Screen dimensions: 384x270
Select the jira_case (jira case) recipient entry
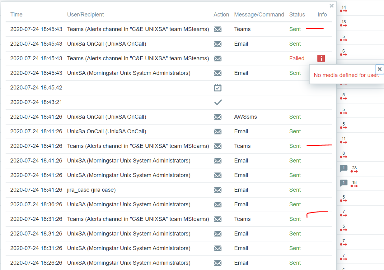91,190
